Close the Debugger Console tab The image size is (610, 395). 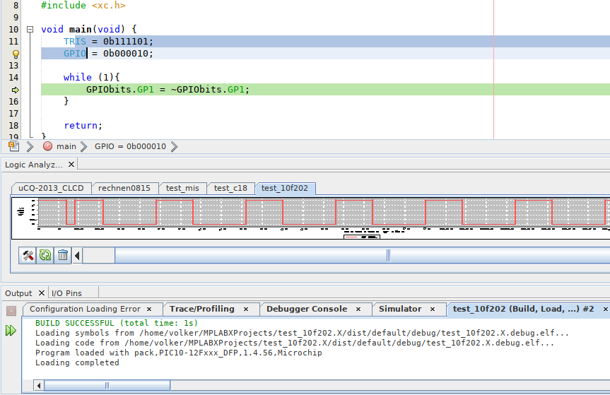358,309
